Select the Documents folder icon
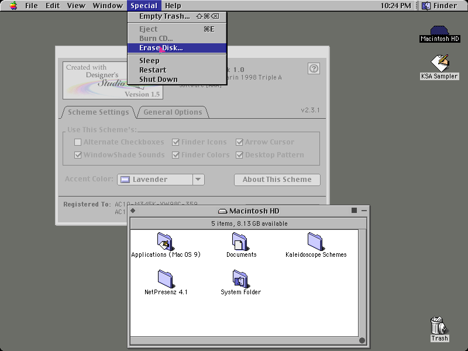Screen dimensions: 468x351 (x=240, y=241)
